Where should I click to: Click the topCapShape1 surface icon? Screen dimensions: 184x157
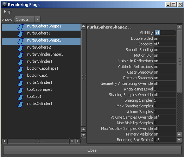point(20,90)
